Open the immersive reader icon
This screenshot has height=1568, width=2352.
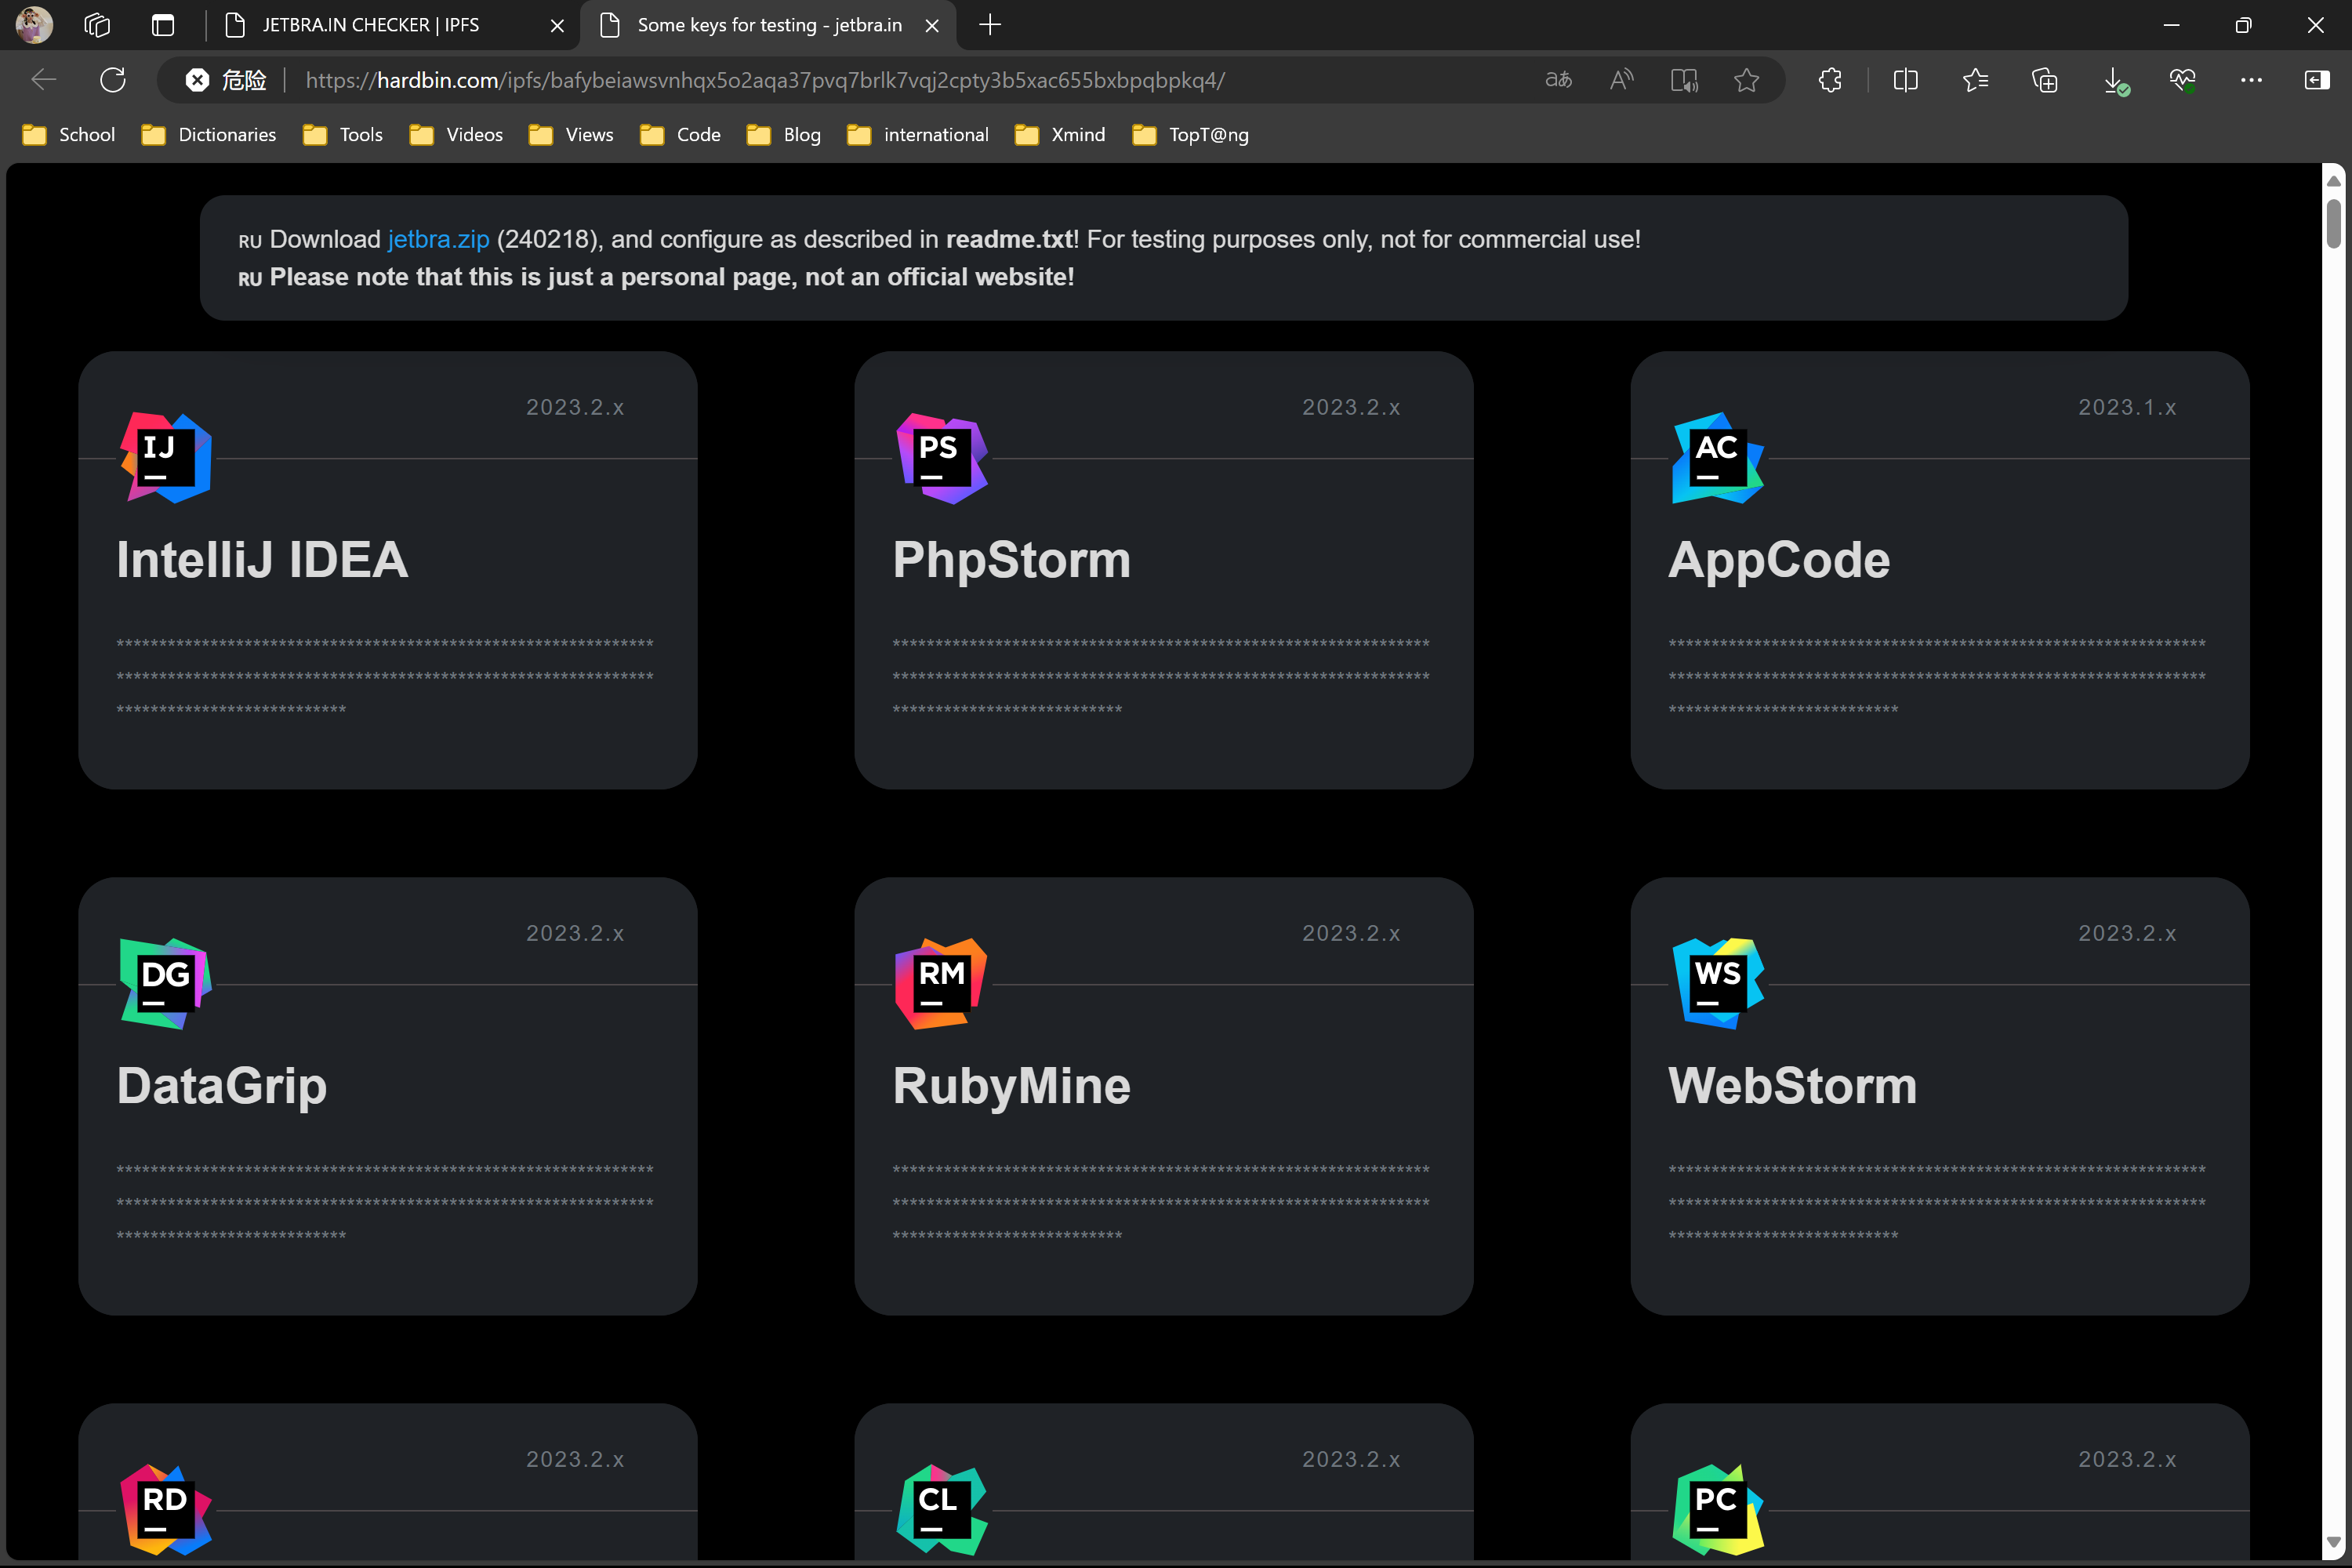pyautogui.click(x=1684, y=80)
